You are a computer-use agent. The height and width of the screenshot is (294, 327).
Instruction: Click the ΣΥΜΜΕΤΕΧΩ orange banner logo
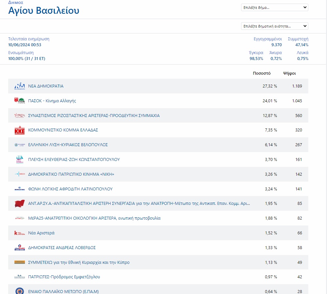(20, 262)
